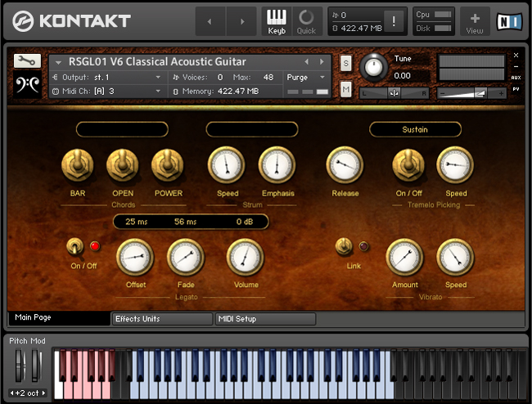Toggle the Vibrato Link switch

click(344, 245)
